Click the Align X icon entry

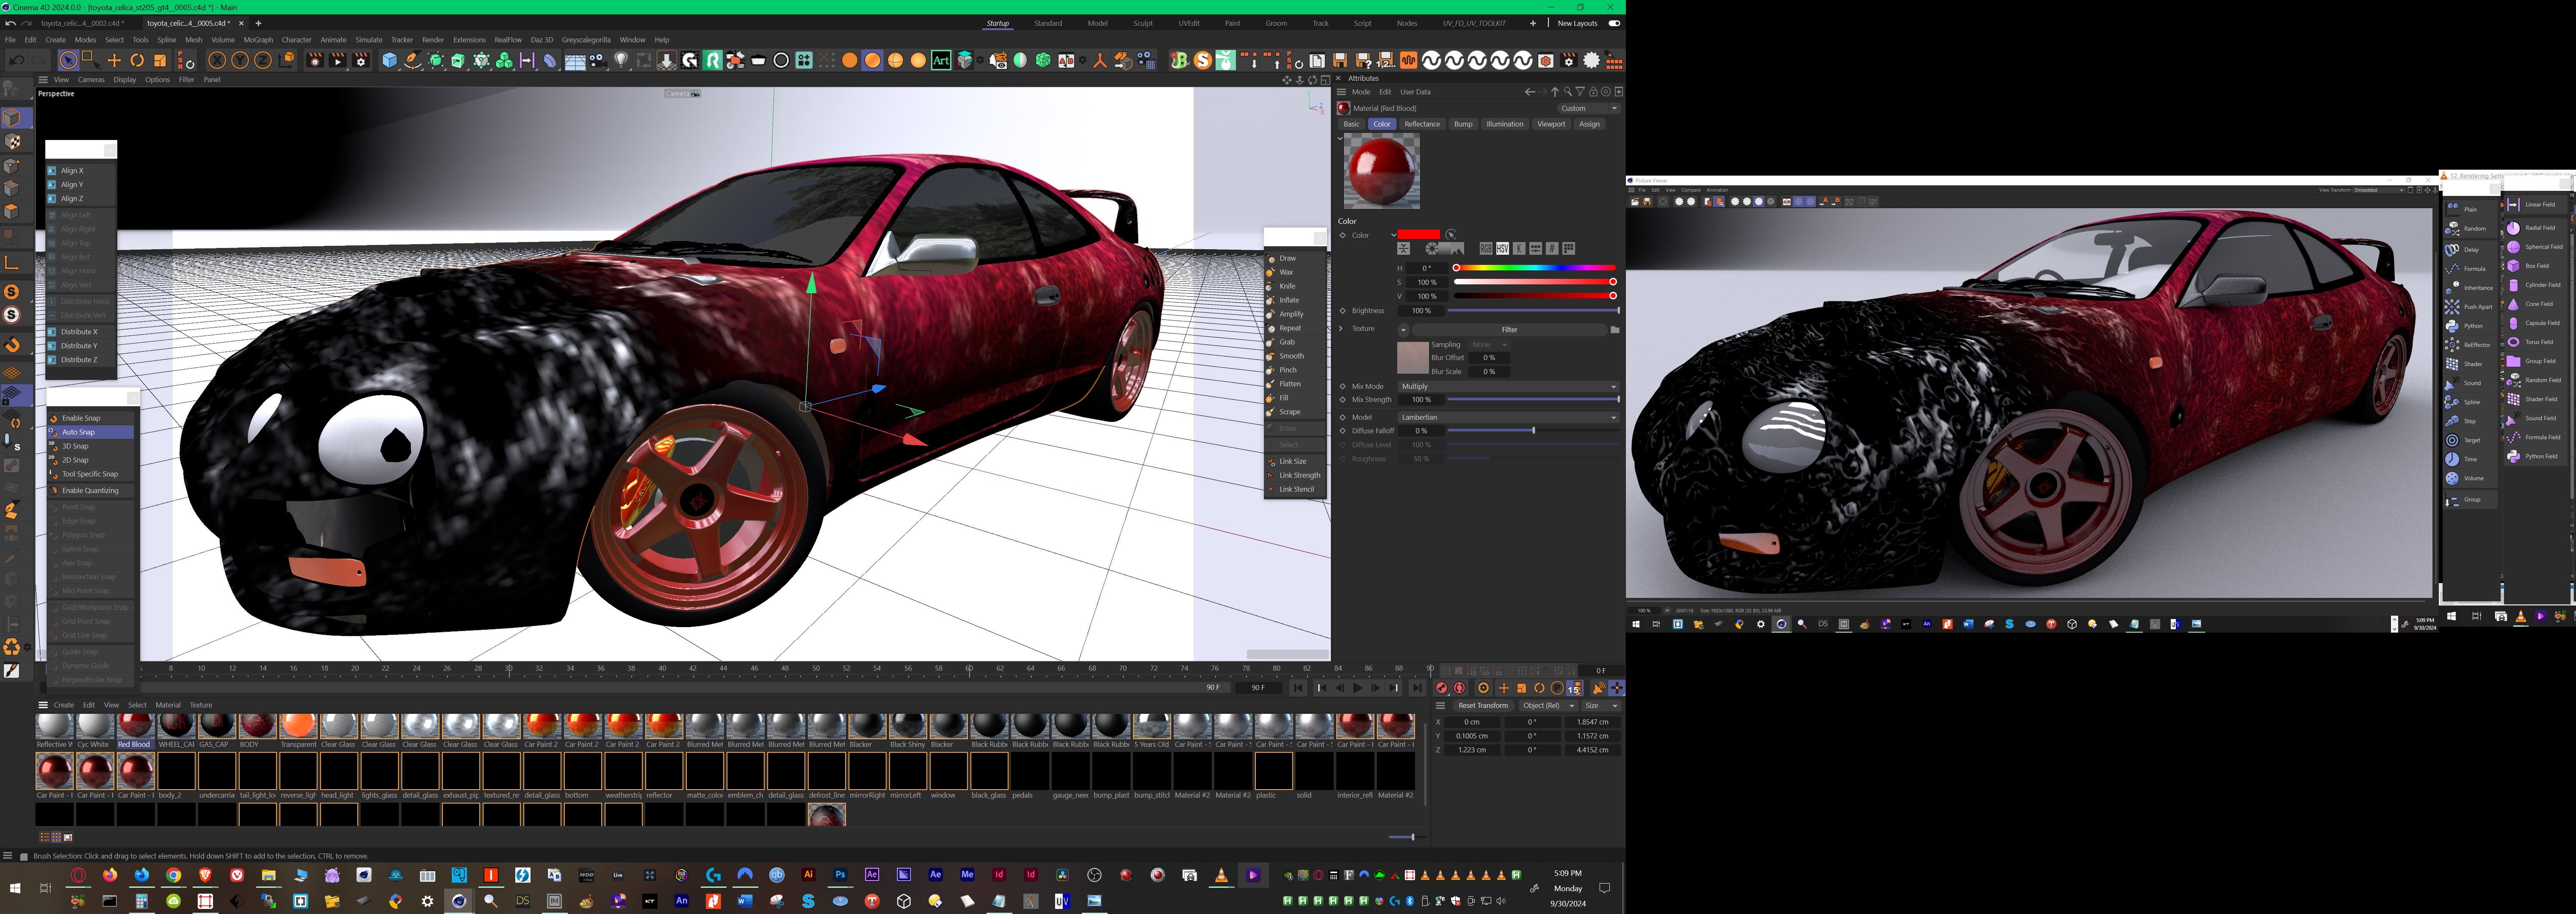(72, 171)
